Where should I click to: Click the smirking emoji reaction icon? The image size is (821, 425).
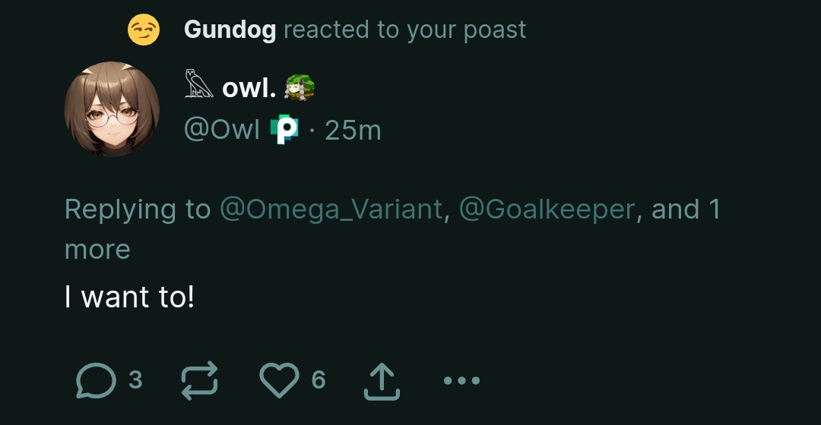coord(144,30)
